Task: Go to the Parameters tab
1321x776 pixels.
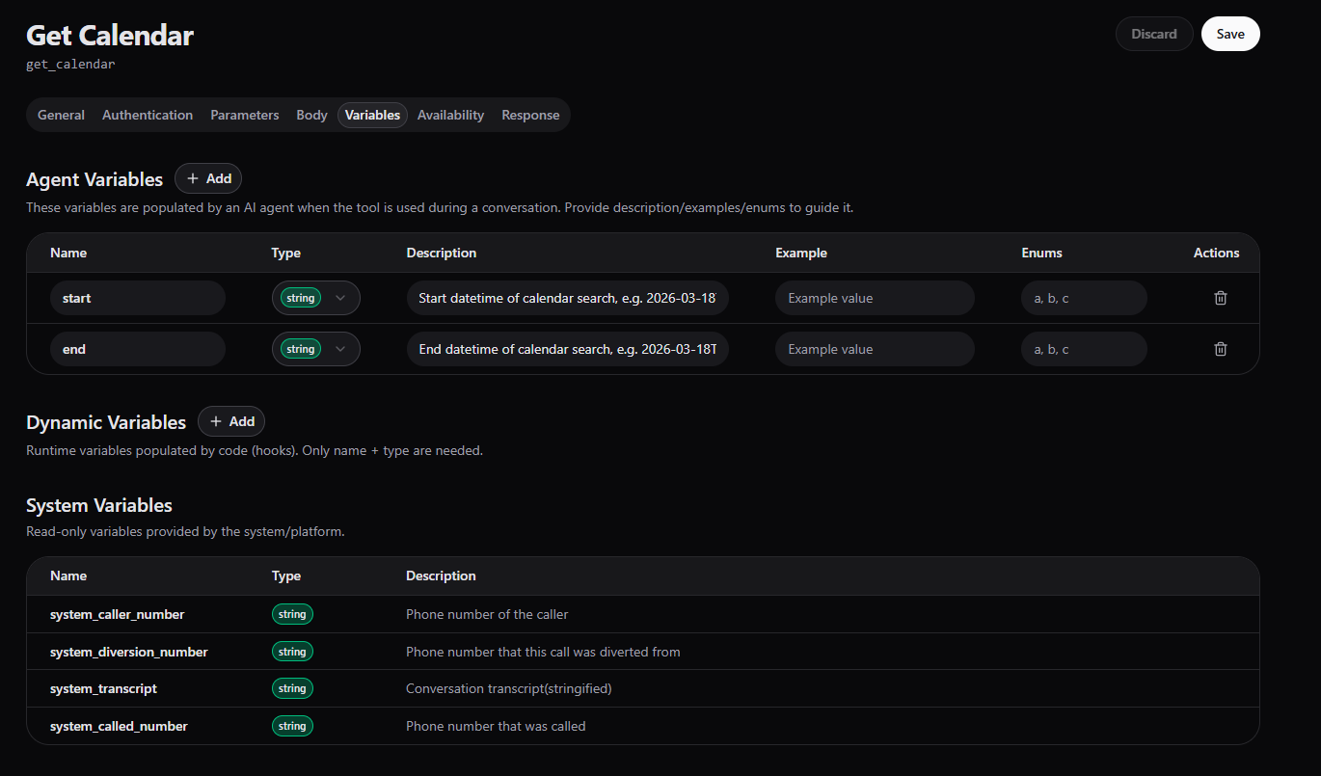Action: point(245,115)
